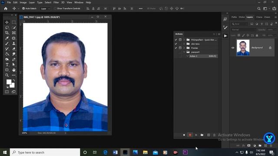
Task: Open the collapsed Actions play-button panel icon
Action: [225, 36]
